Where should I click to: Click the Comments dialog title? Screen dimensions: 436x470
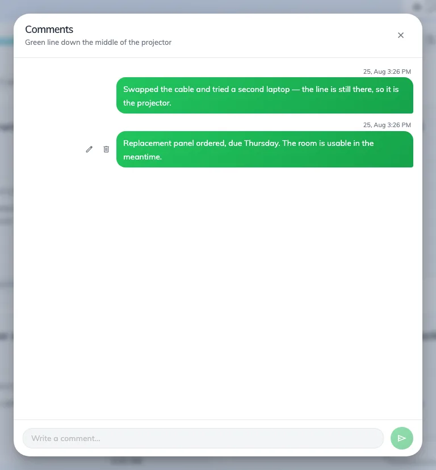[49, 30]
